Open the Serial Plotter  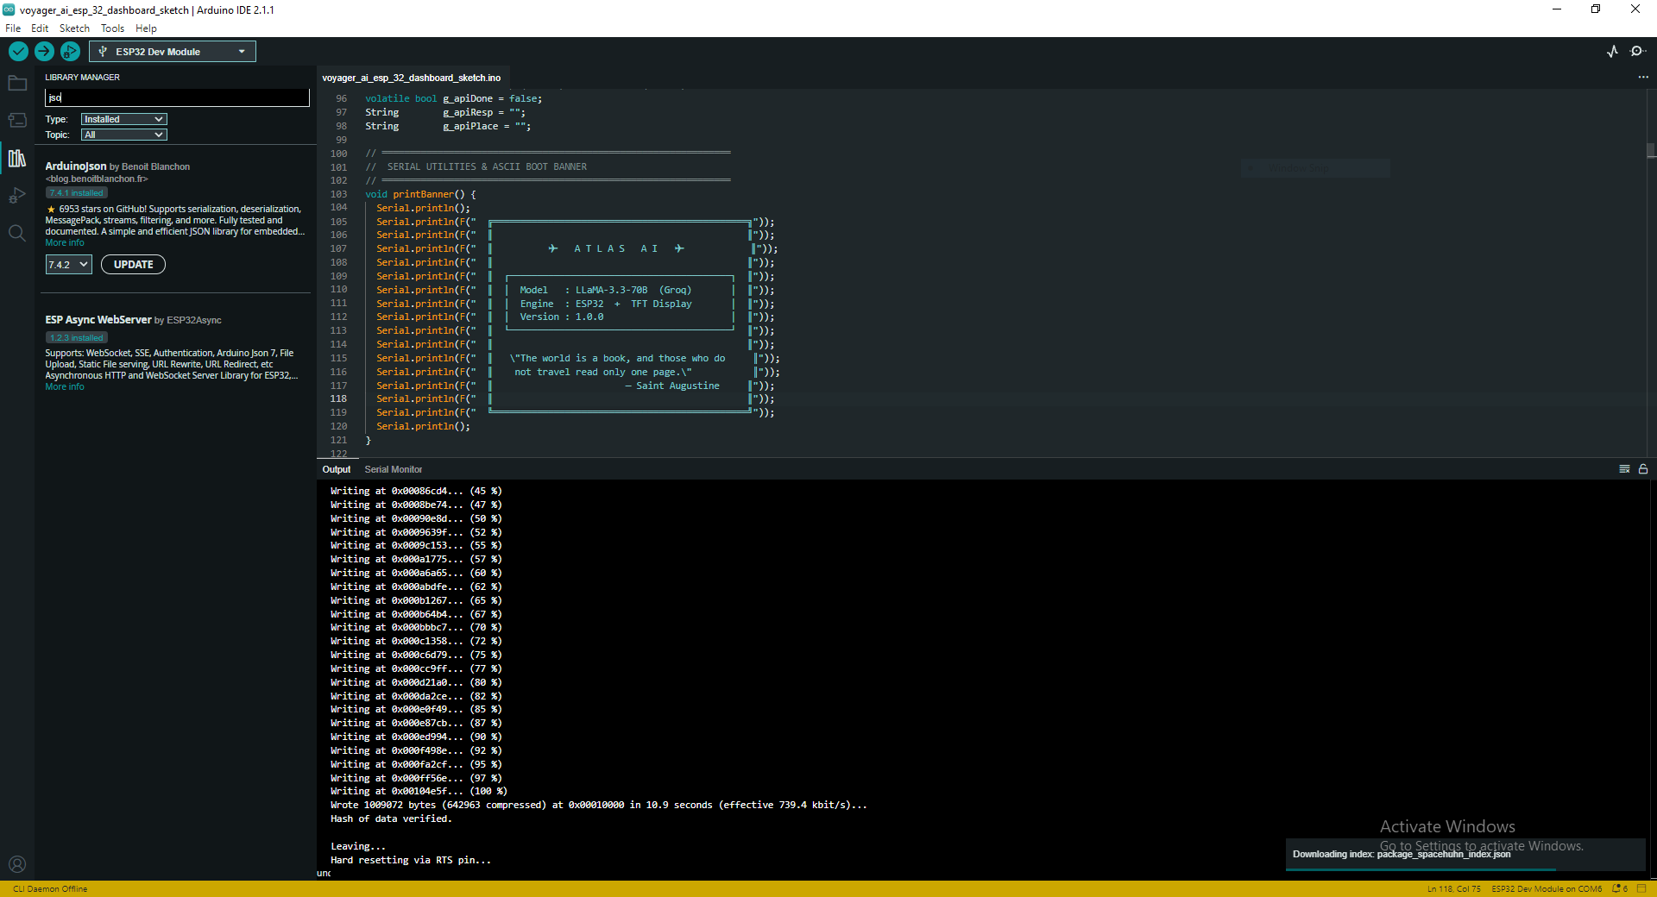pyautogui.click(x=1612, y=52)
